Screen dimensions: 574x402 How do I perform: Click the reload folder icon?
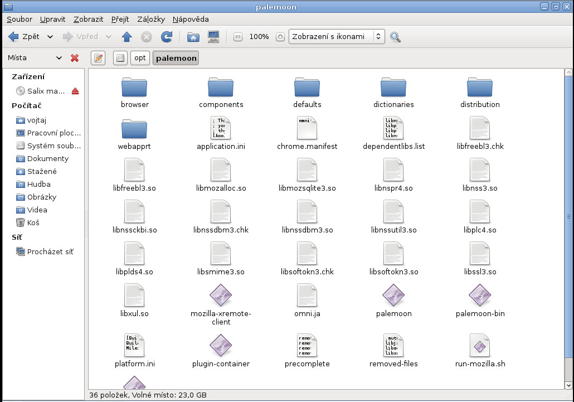point(166,37)
